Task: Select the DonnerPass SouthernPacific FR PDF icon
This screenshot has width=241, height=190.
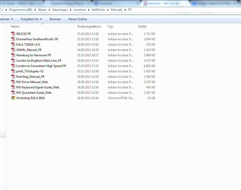Action: (x=13, y=39)
